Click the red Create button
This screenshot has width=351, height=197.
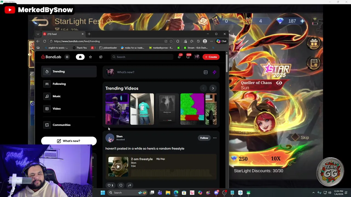point(211,57)
